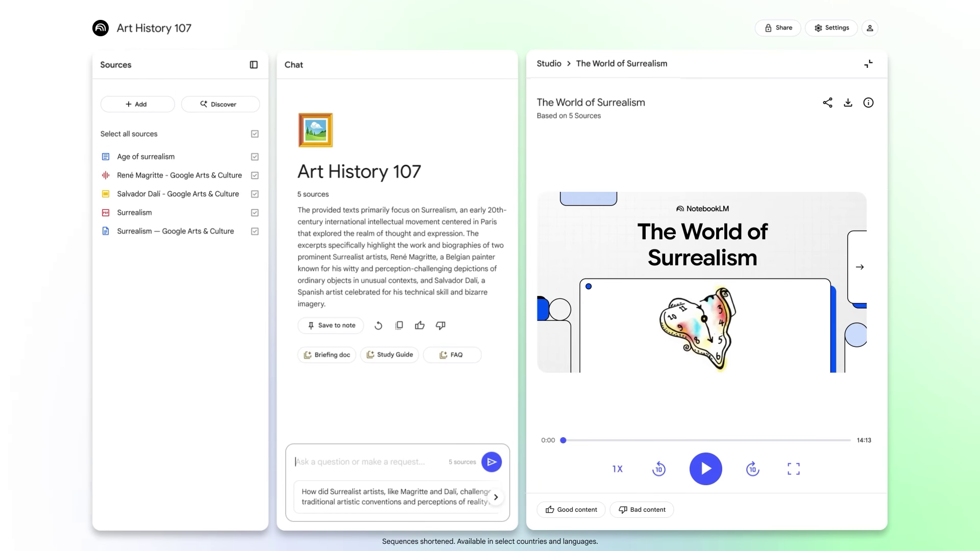Click the Discover sources button
The height and width of the screenshot is (551, 980).
click(220, 104)
